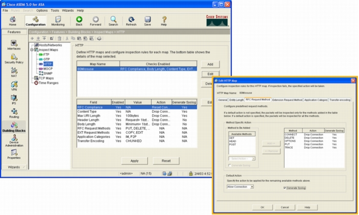This screenshot has height=215, width=359.
Task: Click the copy icon in rules toolbar
Action: pos(73,38)
